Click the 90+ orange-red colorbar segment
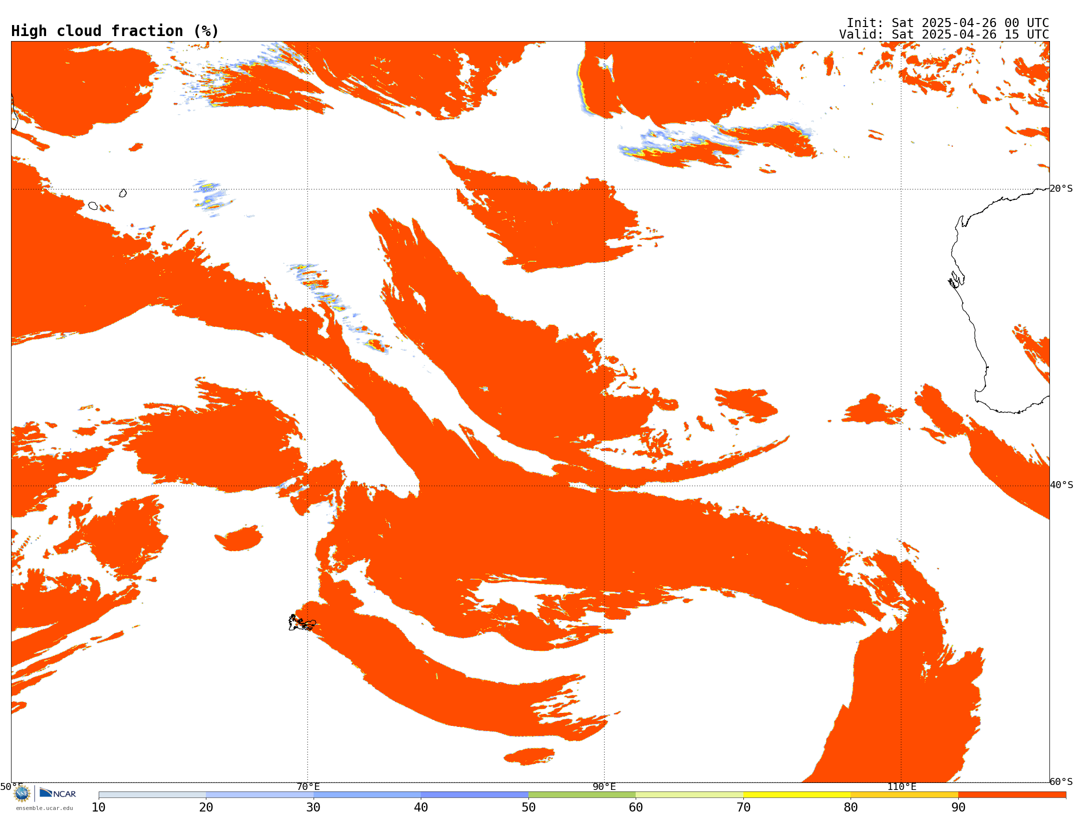1082x814 pixels. (1012, 794)
